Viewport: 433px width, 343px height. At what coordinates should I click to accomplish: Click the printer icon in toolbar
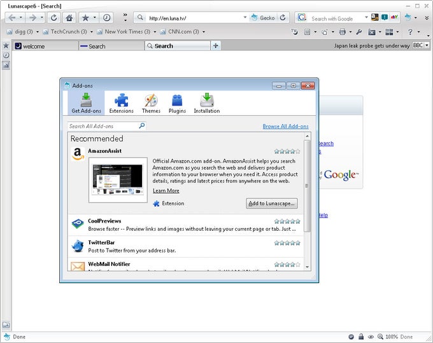tap(343, 32)
